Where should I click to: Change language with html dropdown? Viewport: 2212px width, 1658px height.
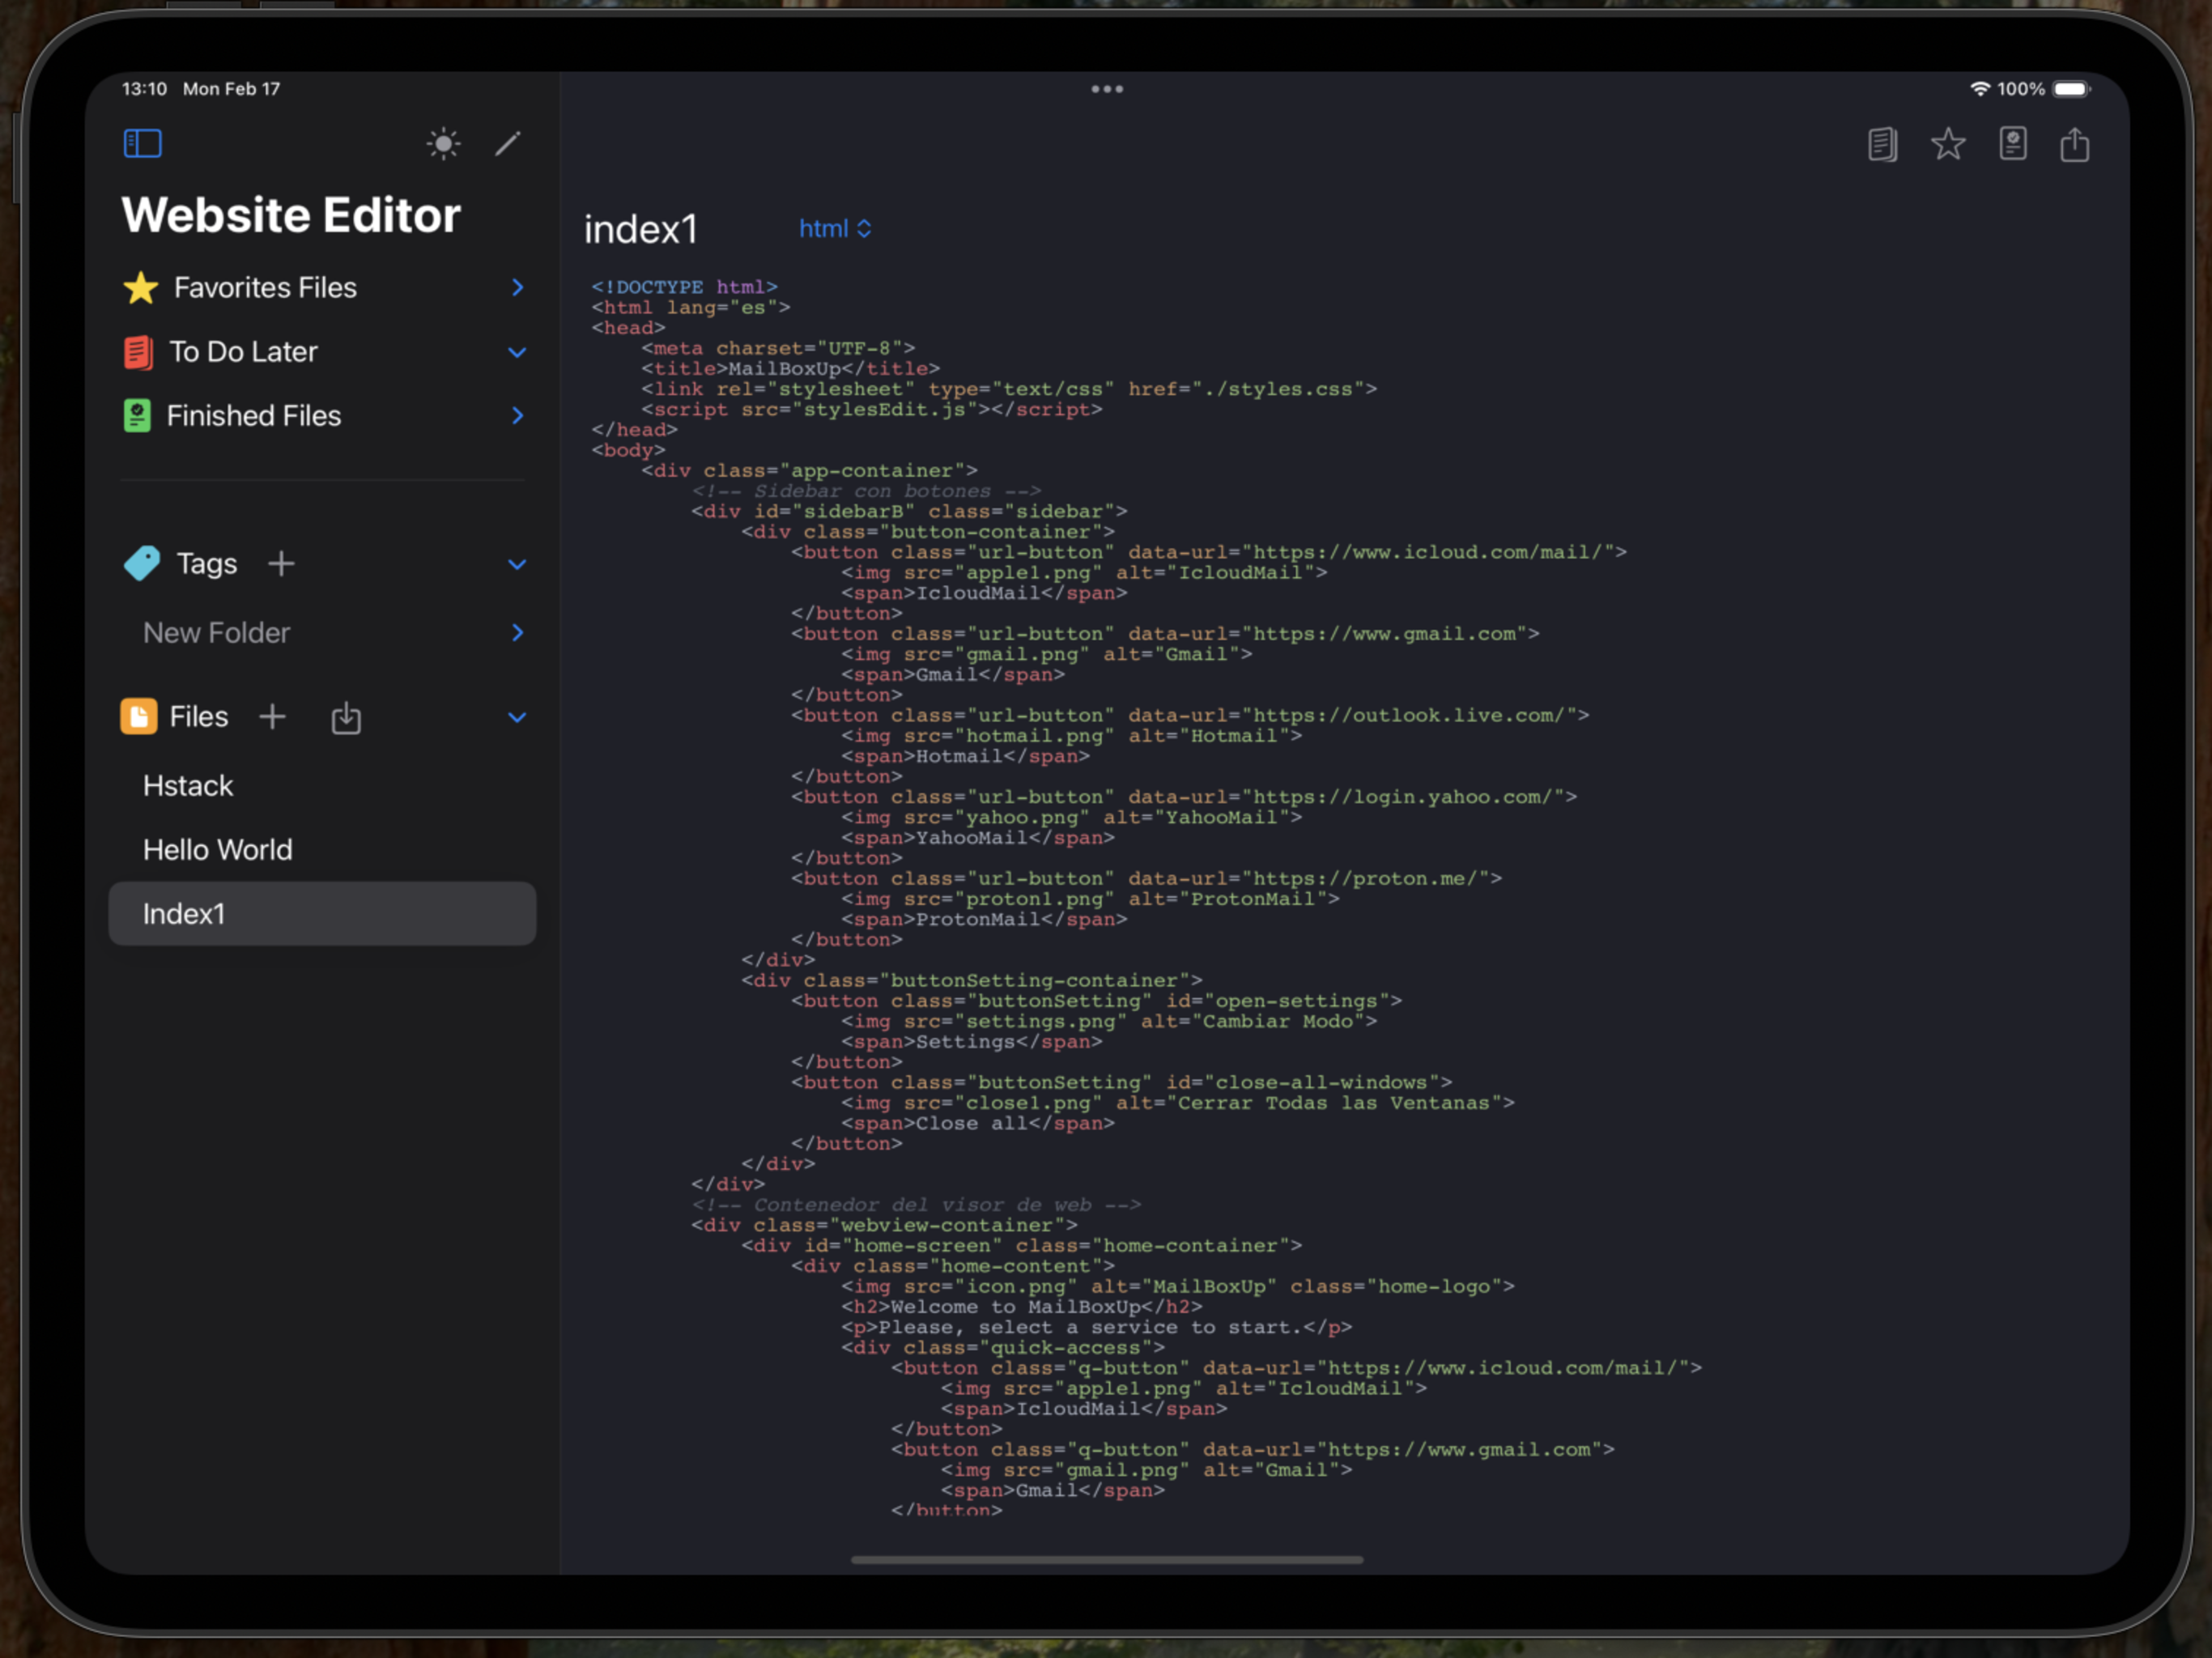[x=835, y=229]
